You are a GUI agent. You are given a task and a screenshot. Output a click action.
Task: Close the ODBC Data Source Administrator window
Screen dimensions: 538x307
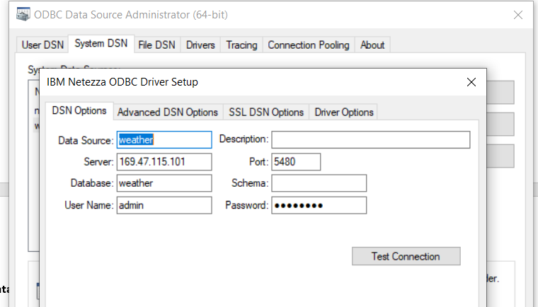[518, 15]
